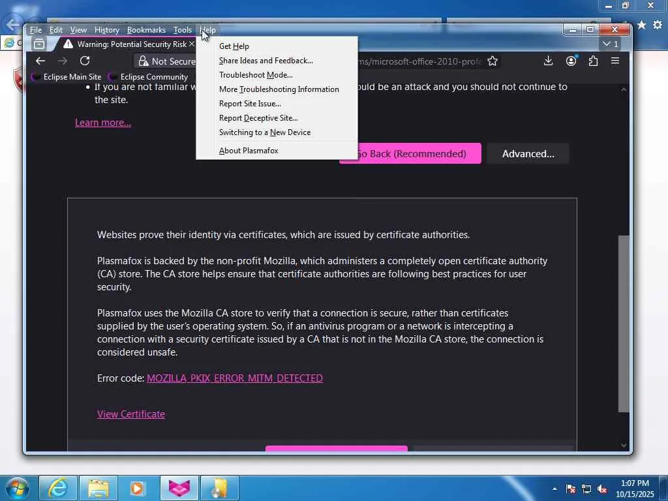Click the yellow installer taskbar icon
The height and width of the screenshot is (501, 668).
coord(219,488)
